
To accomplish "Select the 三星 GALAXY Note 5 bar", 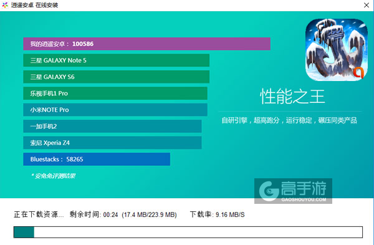I will (116, 60).
